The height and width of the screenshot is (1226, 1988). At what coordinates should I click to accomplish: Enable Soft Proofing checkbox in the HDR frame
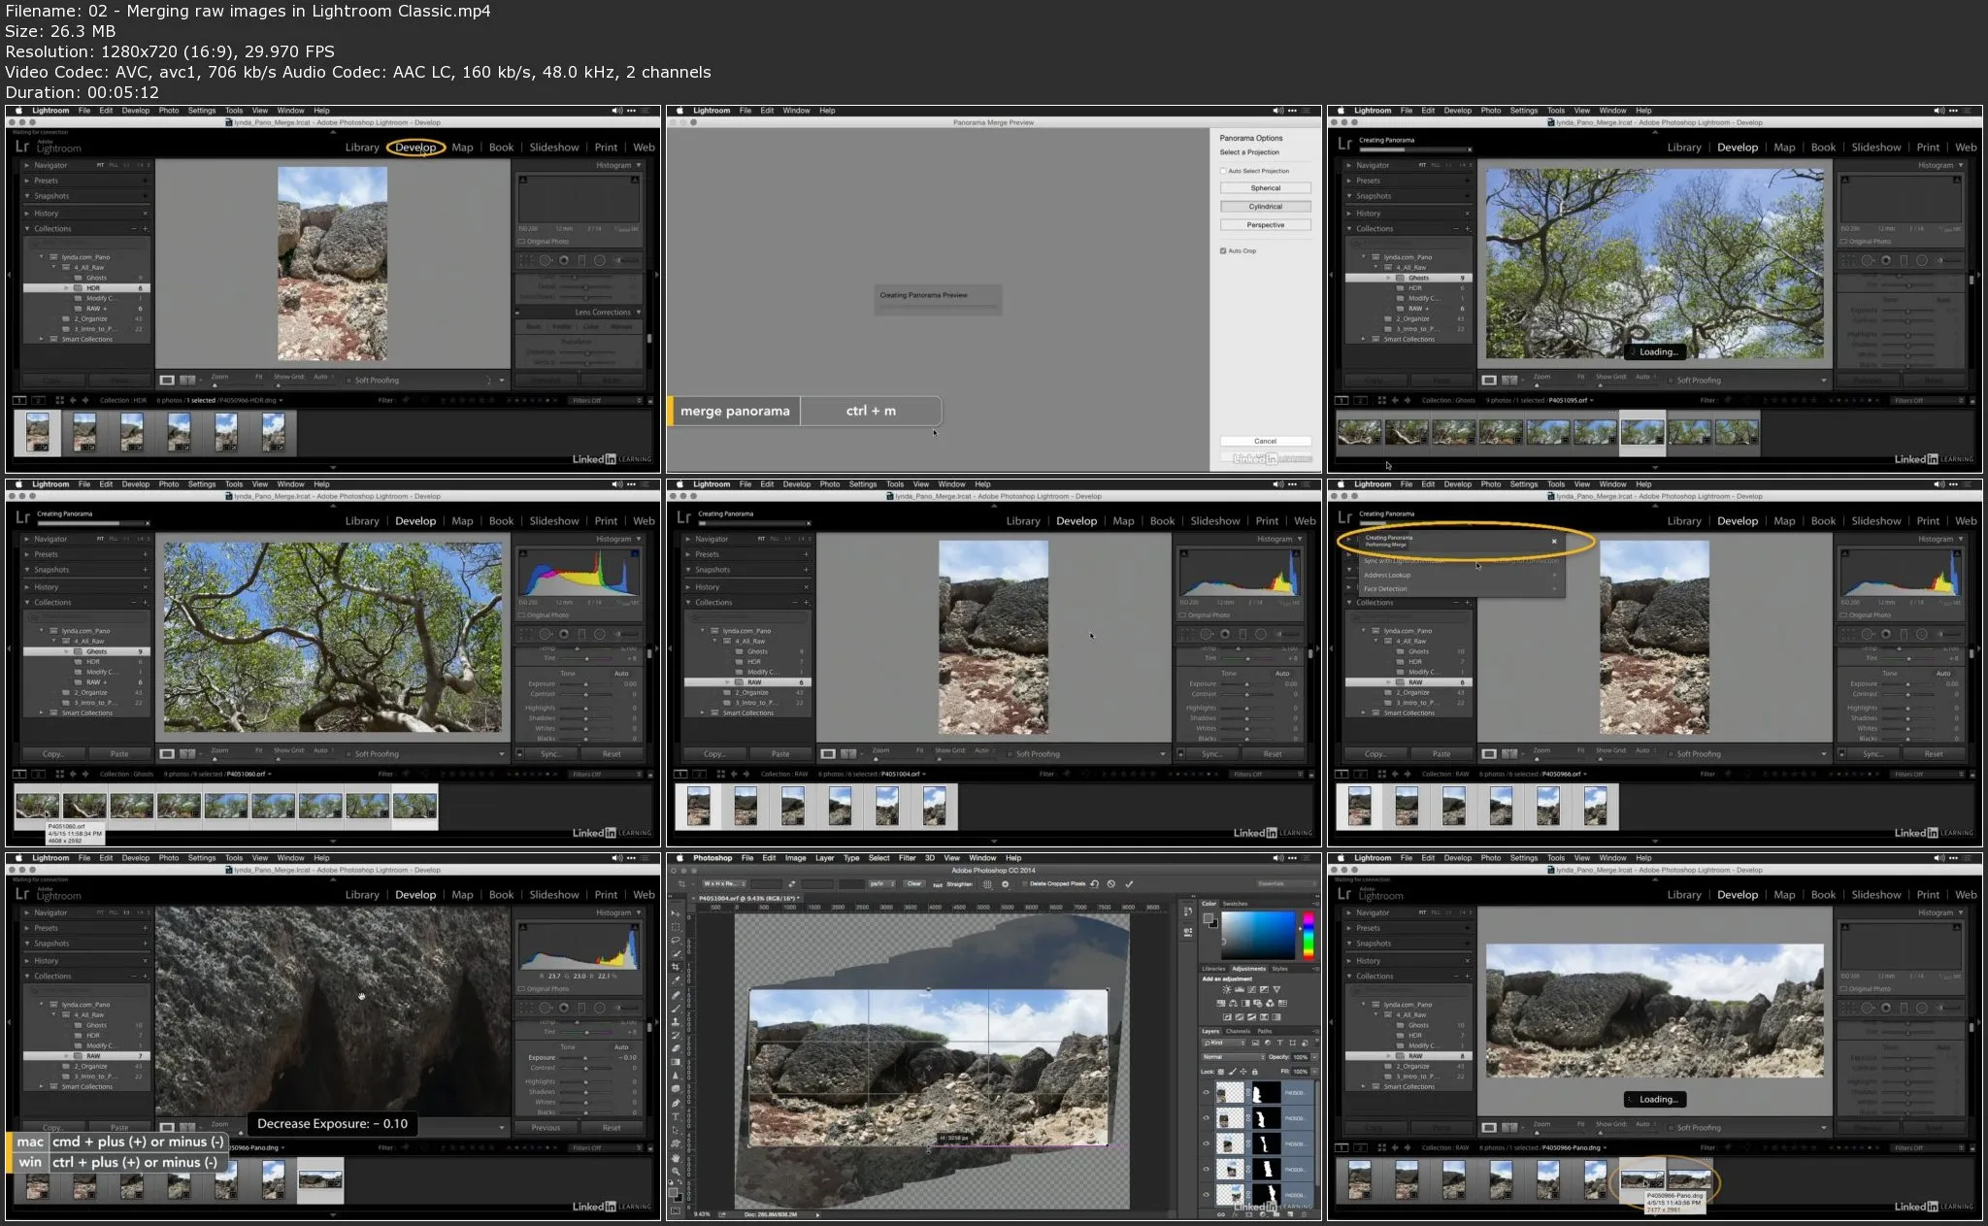click(x=348, y=381)
